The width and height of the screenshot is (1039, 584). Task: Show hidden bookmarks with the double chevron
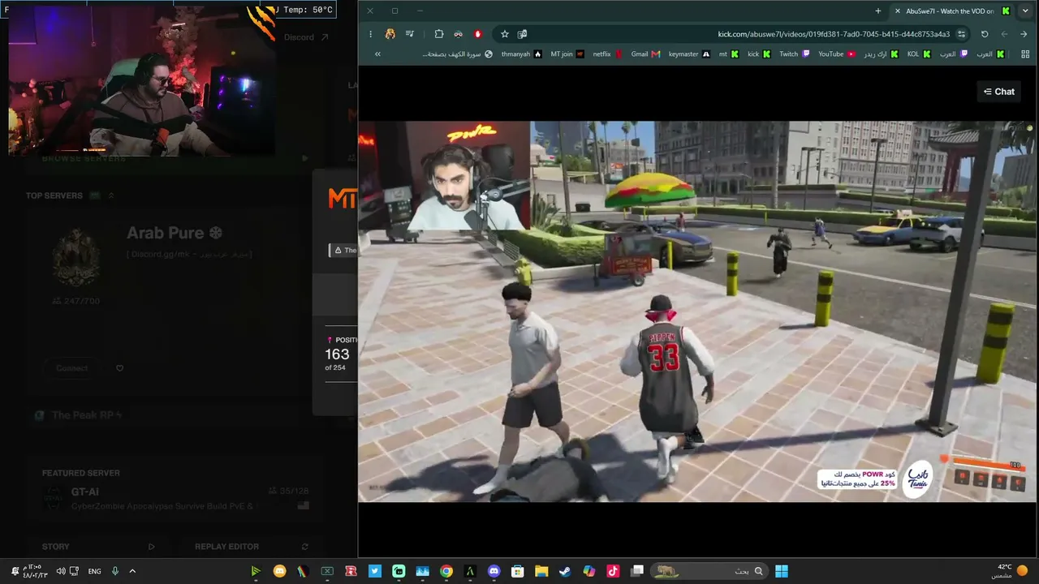coord(377,54)
